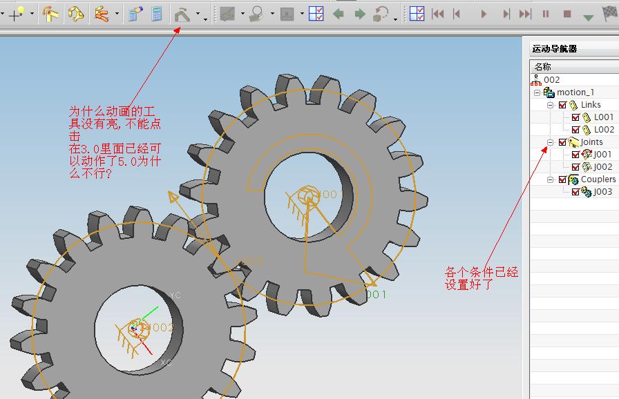Click the green right arrow icon
The height and width of the screenshot is (399, 619).
pos(360,14)
